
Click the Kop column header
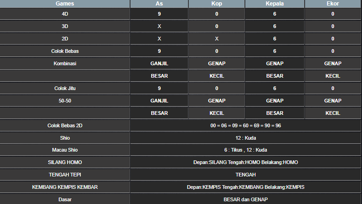pyautogui.click(x=216, y=4)
